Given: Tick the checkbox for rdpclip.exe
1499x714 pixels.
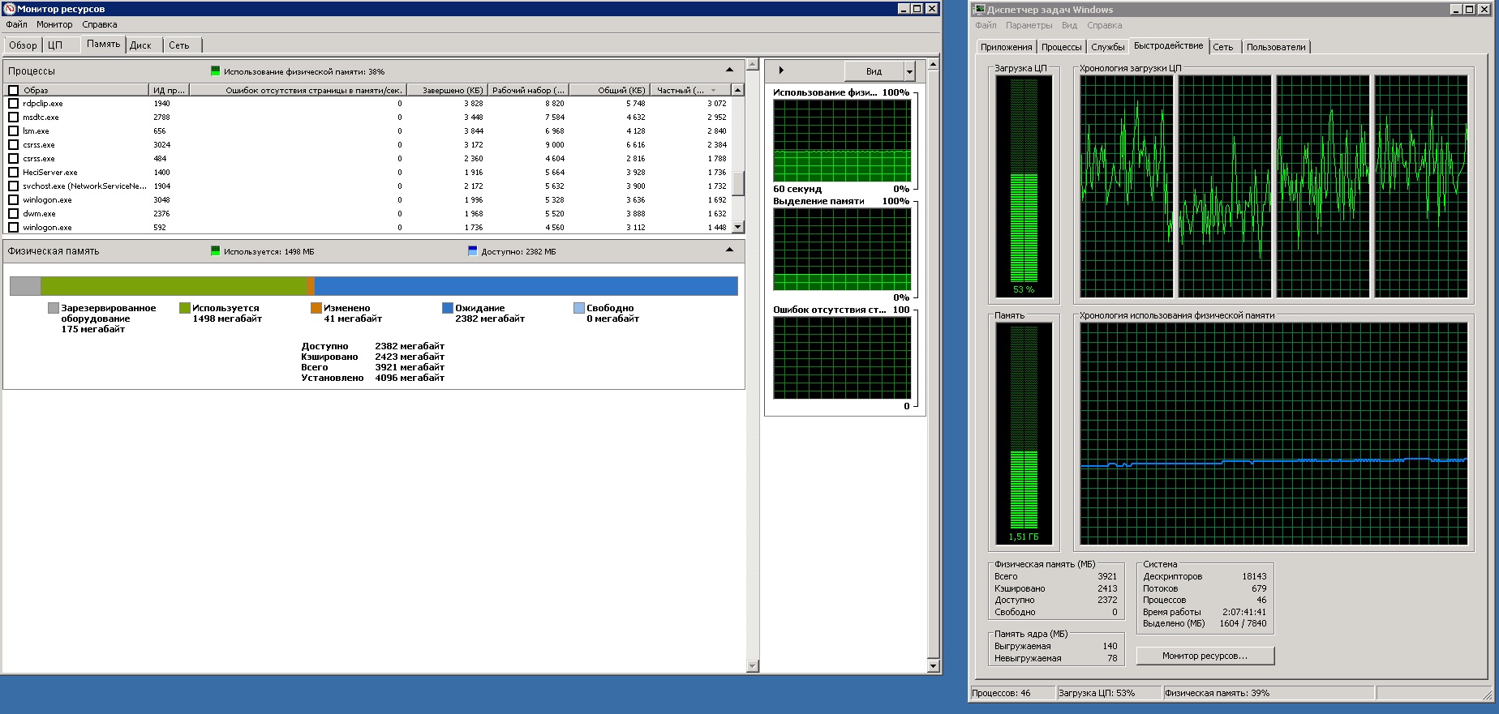Looking at the screenshot, I should pos(13,104).
